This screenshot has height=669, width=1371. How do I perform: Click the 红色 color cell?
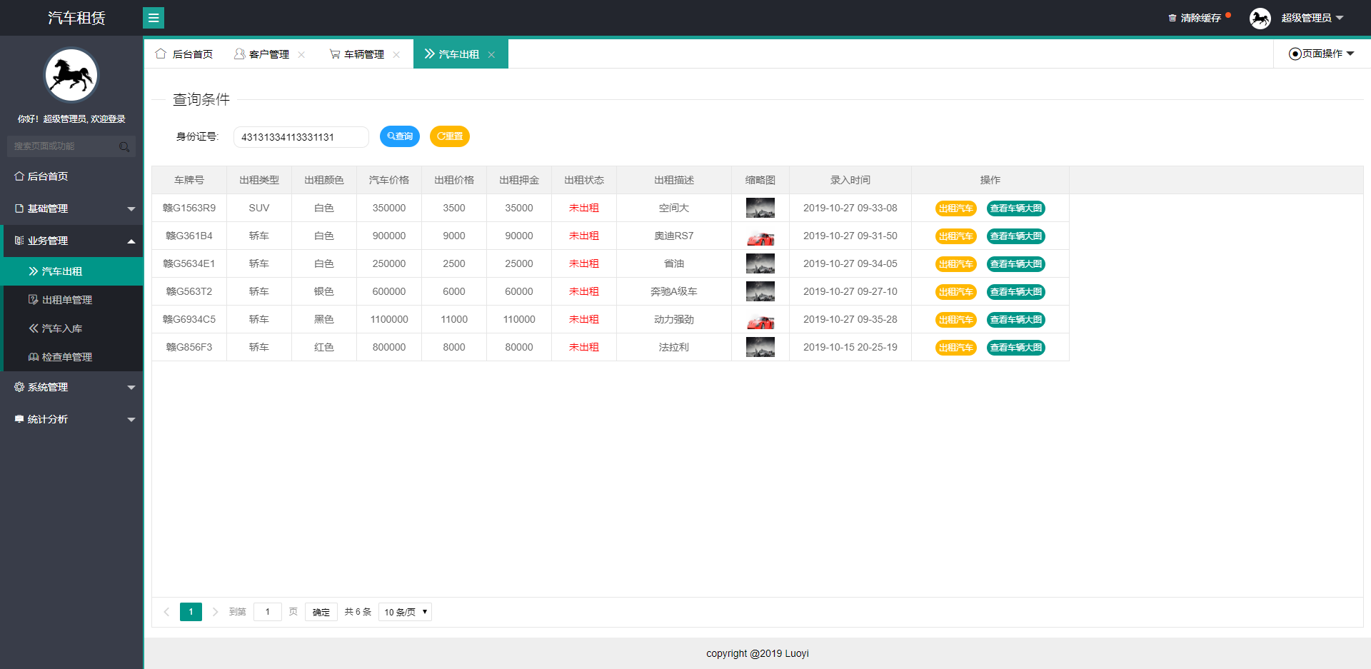324,347
